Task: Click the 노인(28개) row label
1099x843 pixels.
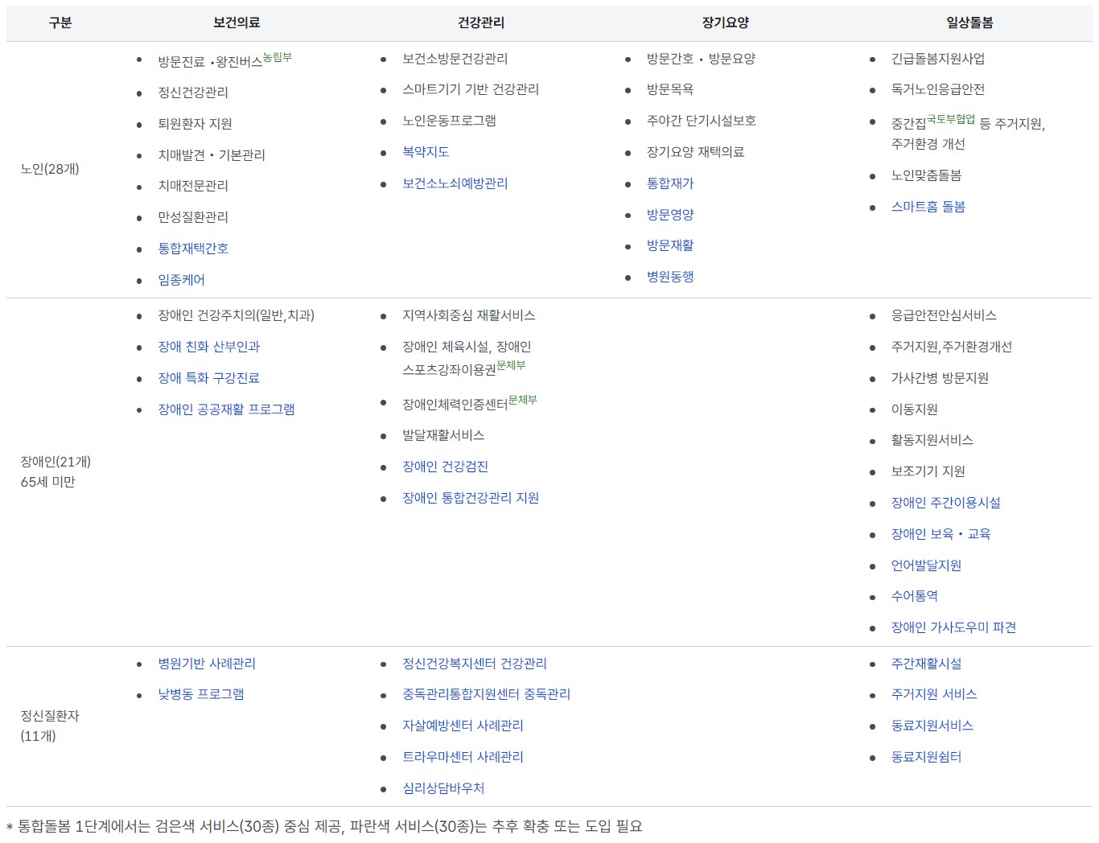Action: (x=50, y=169)
